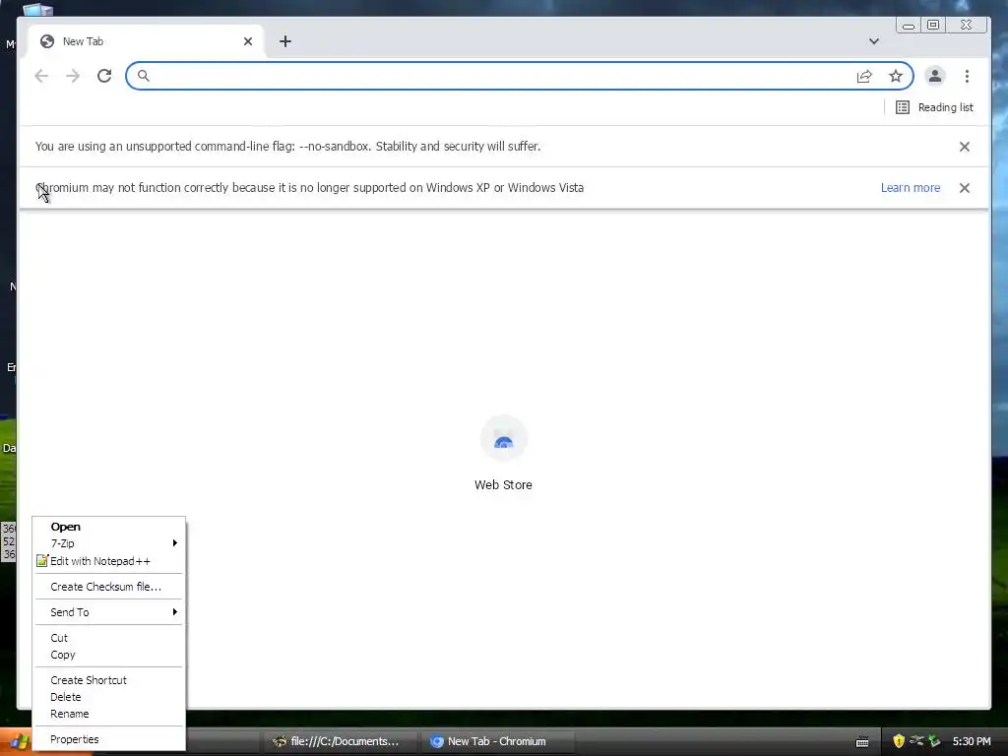Screen dimensions: 1008x756
Task: Open Properties from context menu
Action: point(108,739)
